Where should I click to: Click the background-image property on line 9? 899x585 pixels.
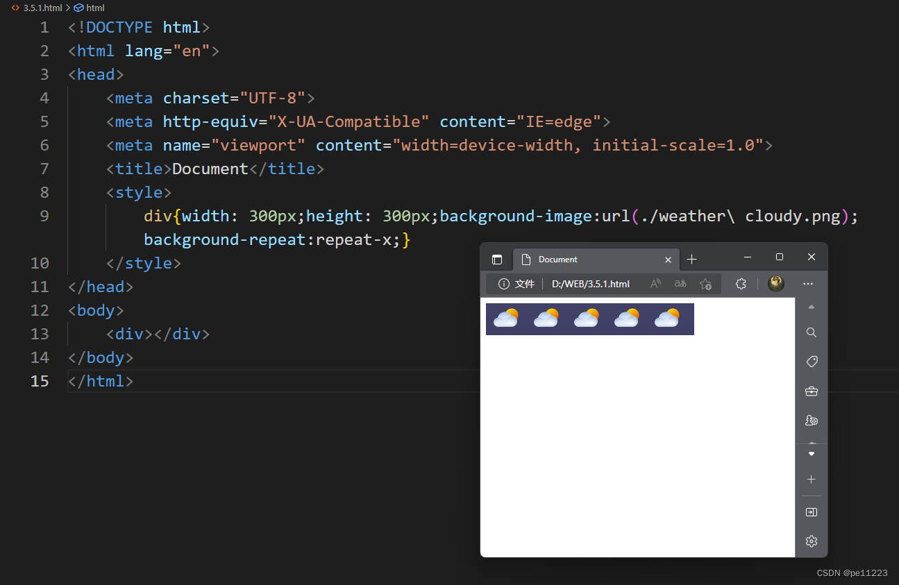point(516,216)
